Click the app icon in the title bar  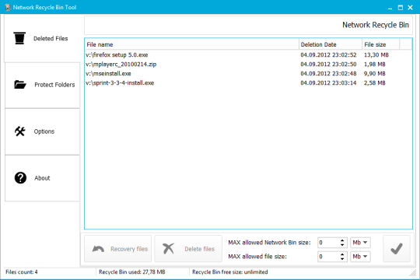[8, 7]
